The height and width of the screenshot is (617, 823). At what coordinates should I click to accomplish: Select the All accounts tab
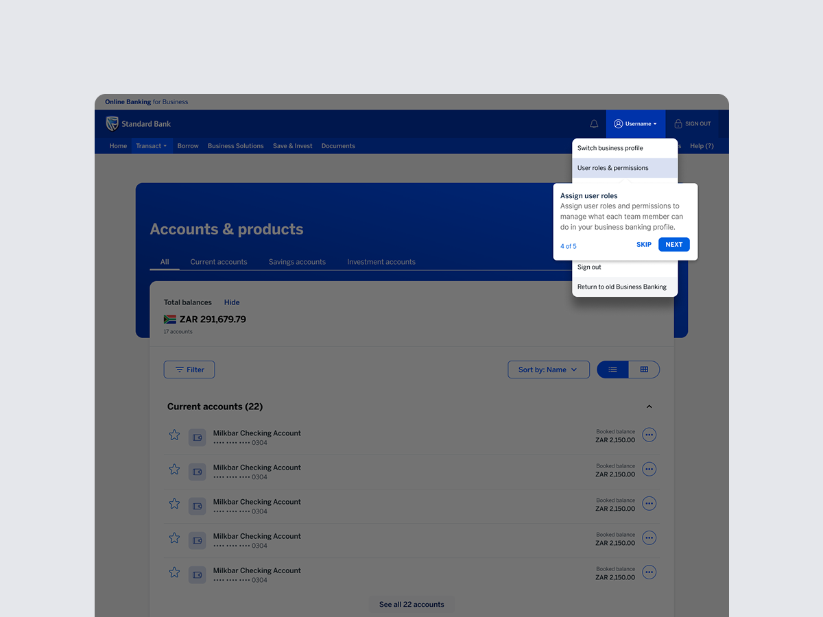(x=165, y=262)
